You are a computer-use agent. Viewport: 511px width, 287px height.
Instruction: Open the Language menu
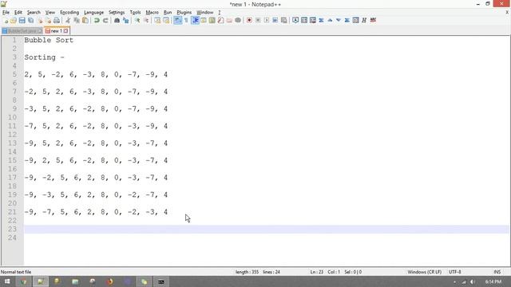[94, 13]
